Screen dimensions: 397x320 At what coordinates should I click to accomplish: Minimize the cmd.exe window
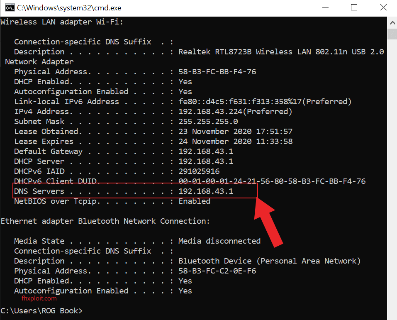point(325,7)
